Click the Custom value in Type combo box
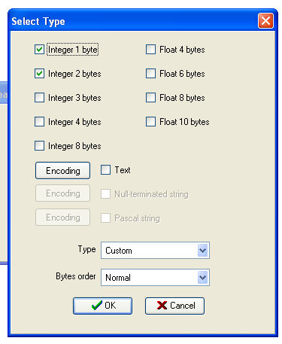The width and height of the screenshot is (282, 344). click(119, 251)
